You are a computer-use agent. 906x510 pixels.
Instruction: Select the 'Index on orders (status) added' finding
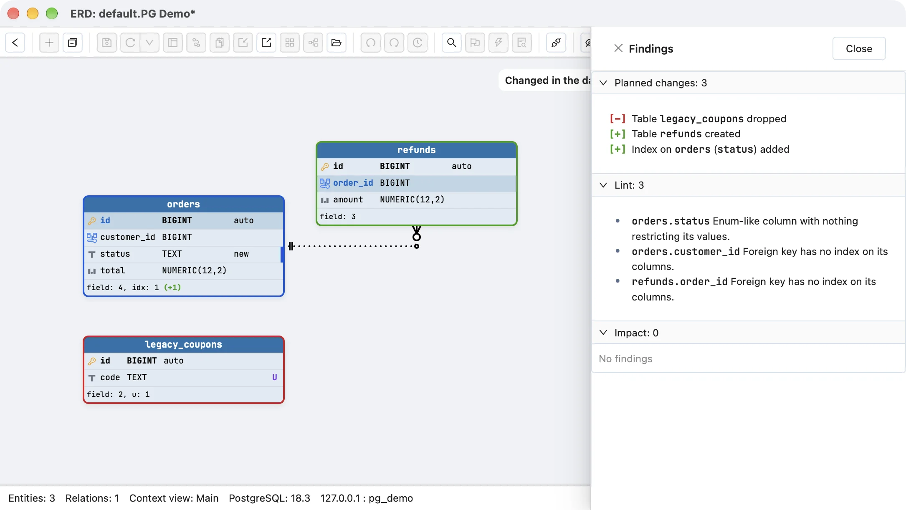700,149
